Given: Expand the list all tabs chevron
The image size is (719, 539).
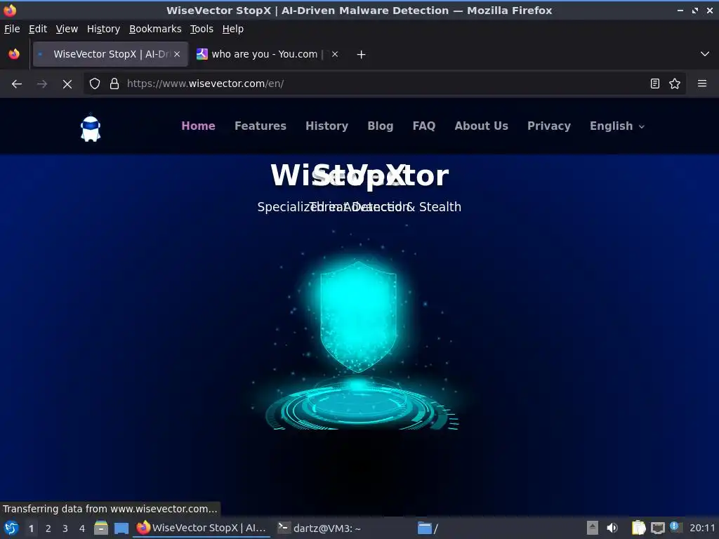Looking at the screenshot, I should coord(705,54).
